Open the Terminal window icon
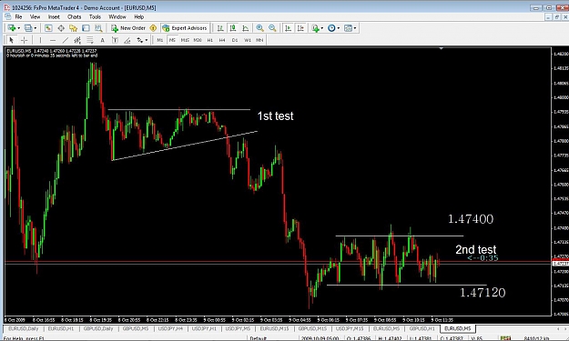569x341 pixels. coord(86,28)
